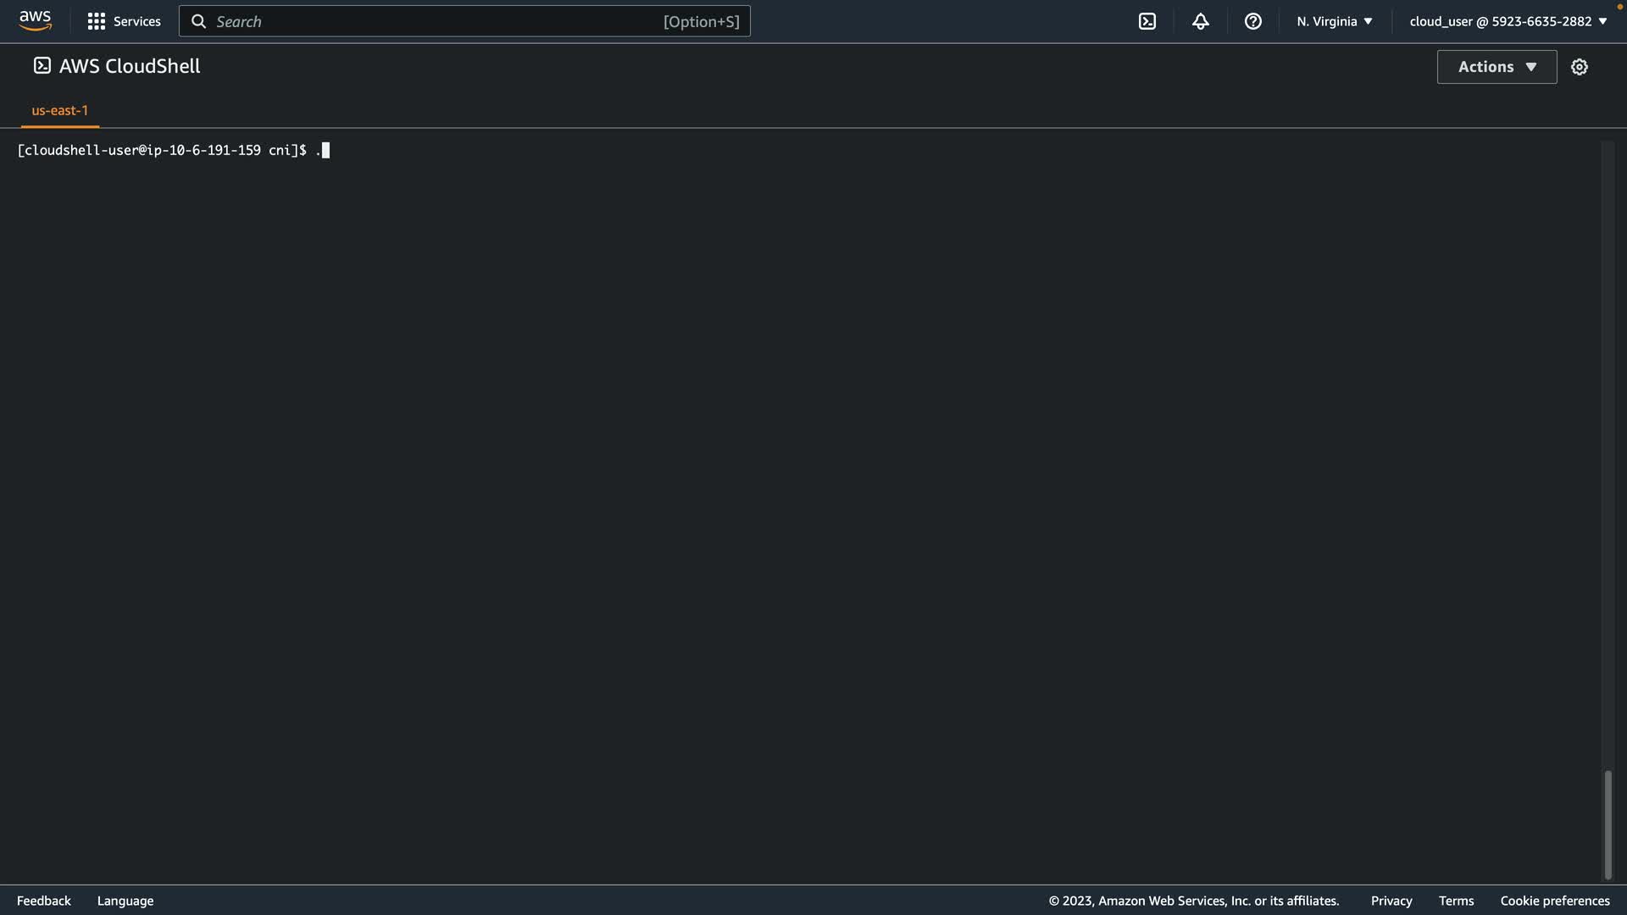Open the Services grid menu icon
The height and width of the screenshot is (915, 1627).
pos(96,21)
